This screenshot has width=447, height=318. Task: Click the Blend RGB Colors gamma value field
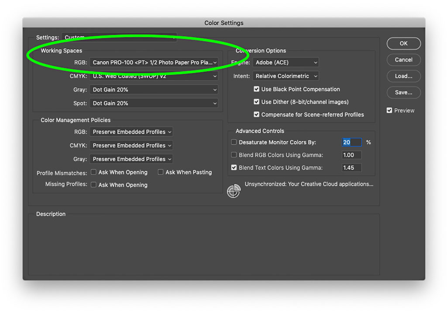click(351, 155)
